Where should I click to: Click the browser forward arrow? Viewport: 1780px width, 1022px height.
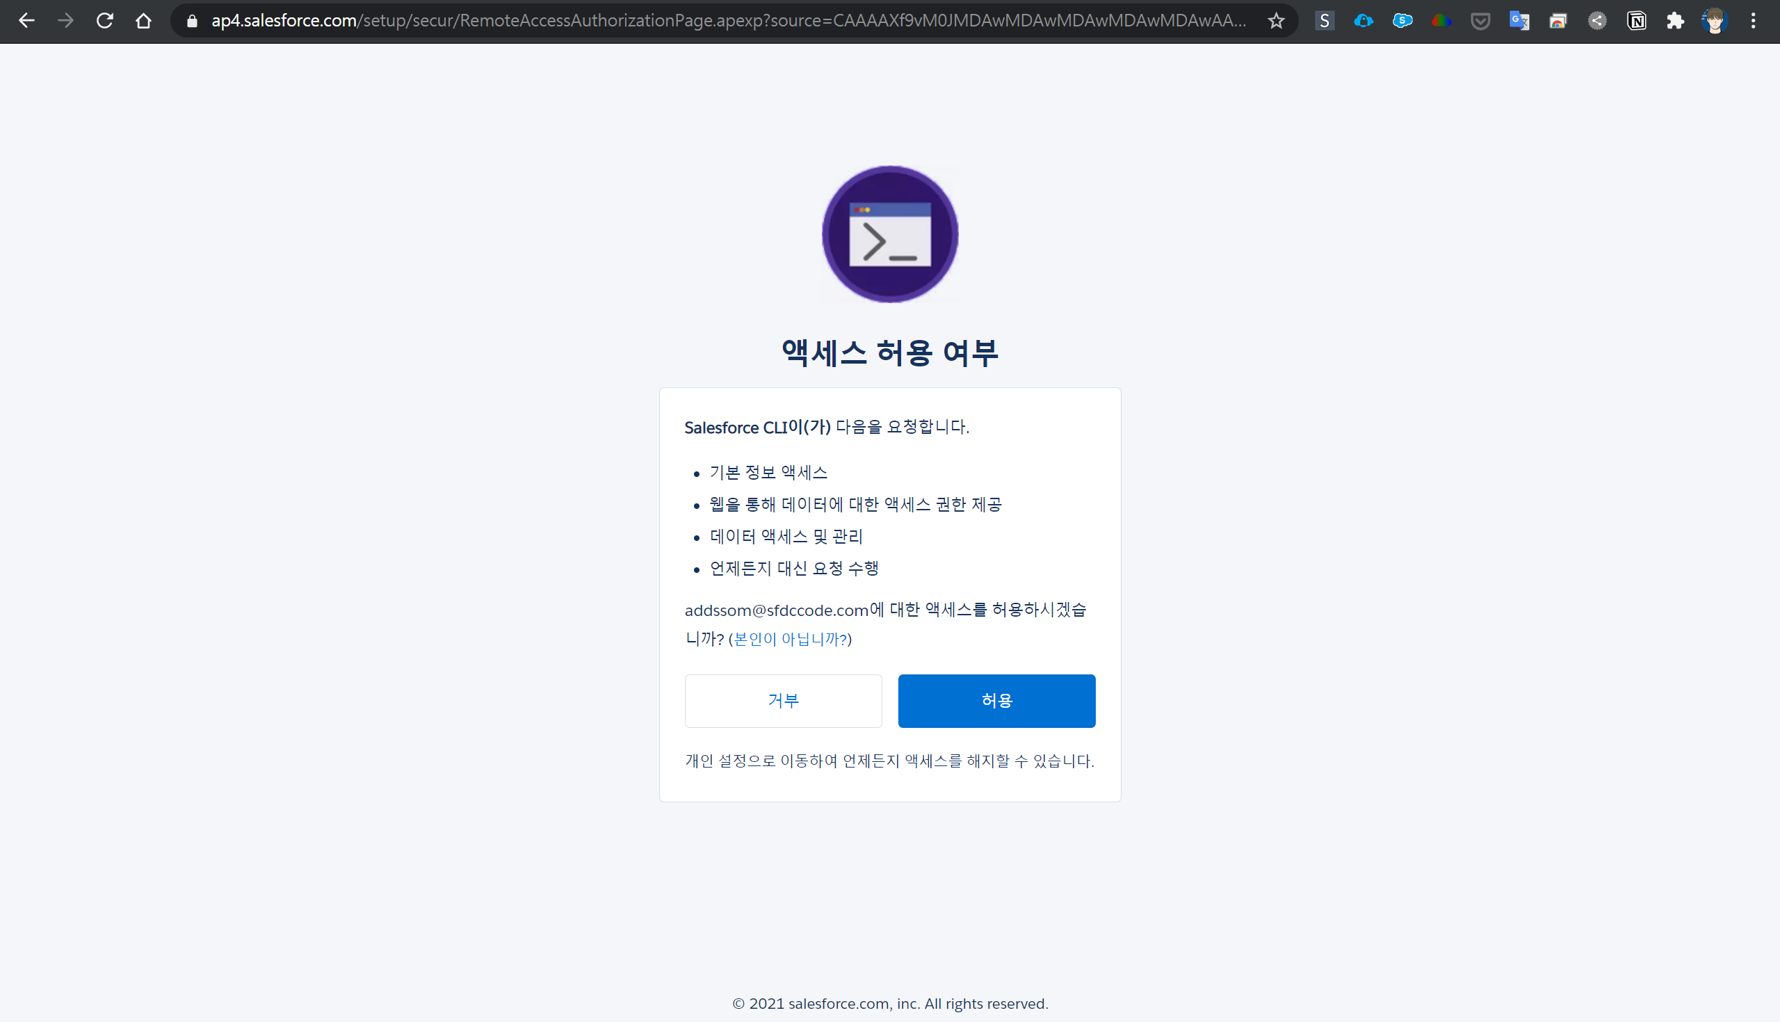pyautogui.click(x=66, y=21)
